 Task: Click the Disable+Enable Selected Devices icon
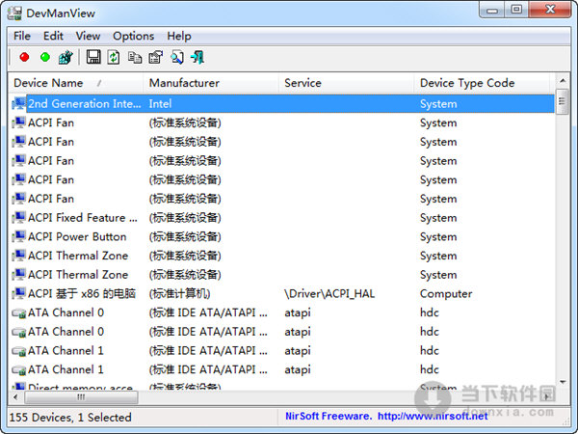pos(66,57)
